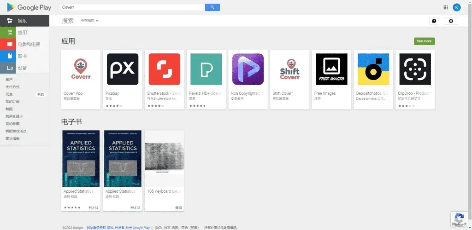
Task: Open 我的游戏活动 in the sidebar
Action: point(16,131)
